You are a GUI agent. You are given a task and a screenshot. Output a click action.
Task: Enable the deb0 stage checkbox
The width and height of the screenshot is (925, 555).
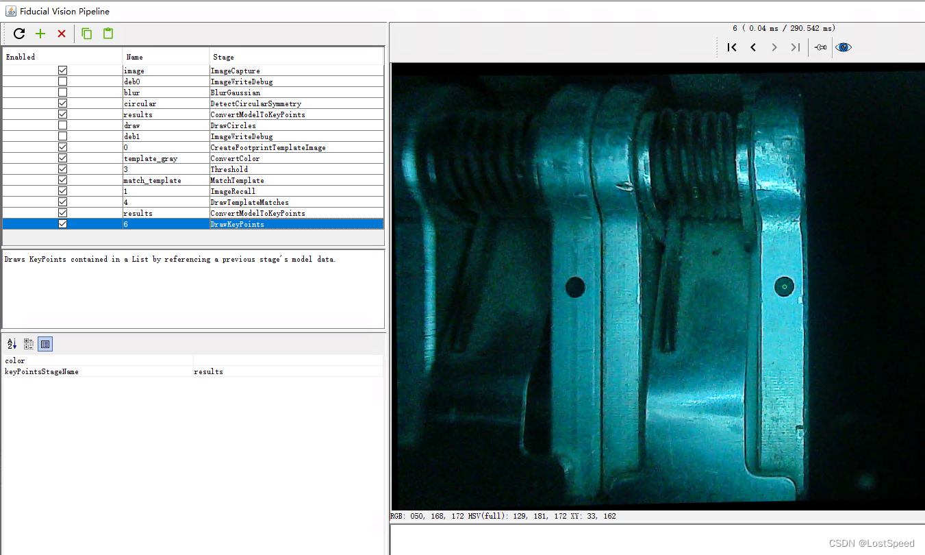[x=63, y=82]
